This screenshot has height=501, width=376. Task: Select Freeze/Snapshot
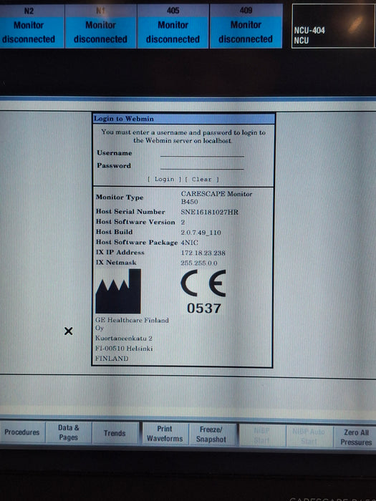[211, 434]
